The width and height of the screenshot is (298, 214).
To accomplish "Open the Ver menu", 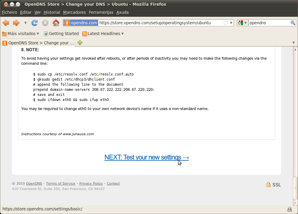I will (37, 12).
